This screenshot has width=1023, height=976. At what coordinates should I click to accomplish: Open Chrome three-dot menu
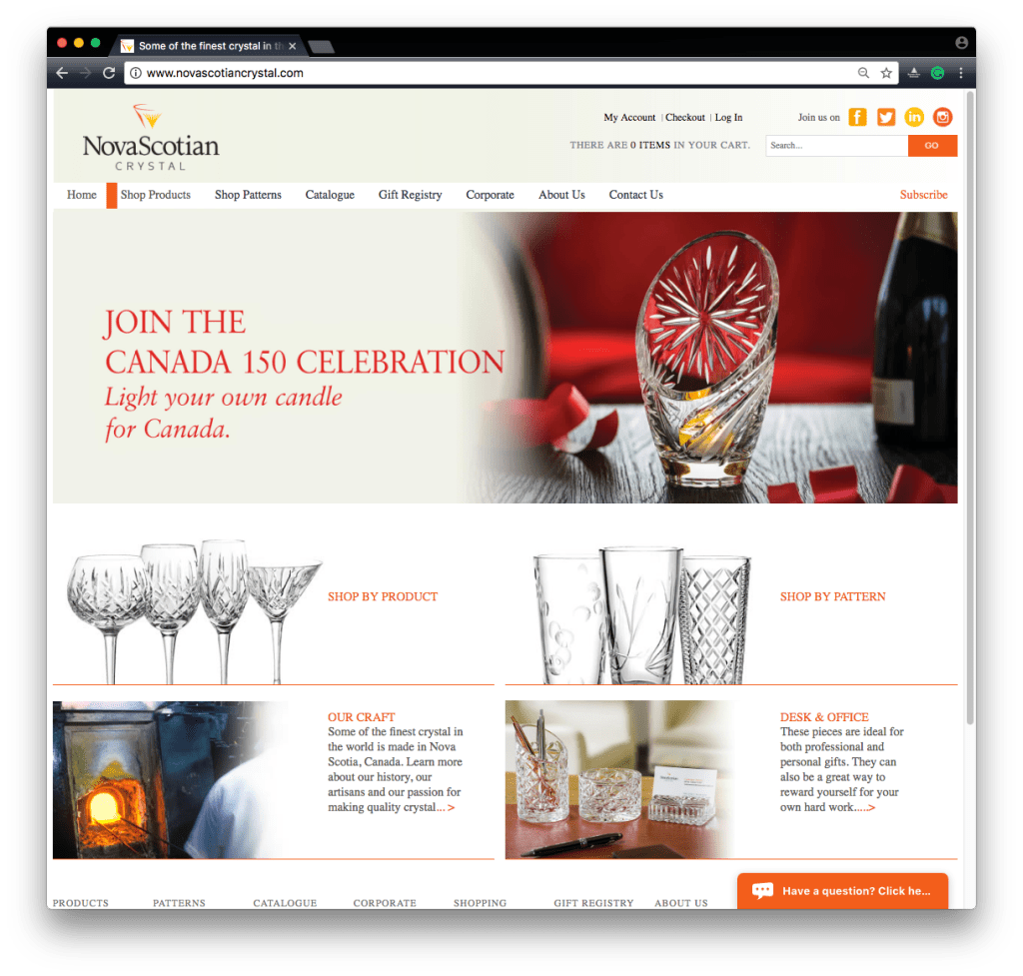[x=961, y=73]
